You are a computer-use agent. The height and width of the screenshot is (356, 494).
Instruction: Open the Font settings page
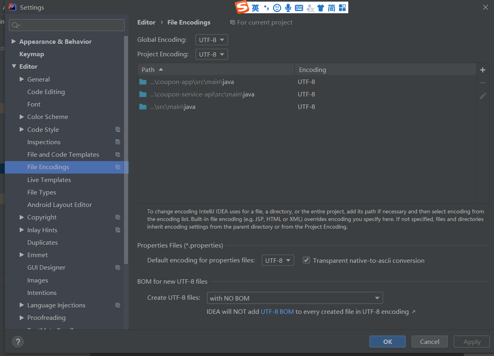click(x=34, y=104)
